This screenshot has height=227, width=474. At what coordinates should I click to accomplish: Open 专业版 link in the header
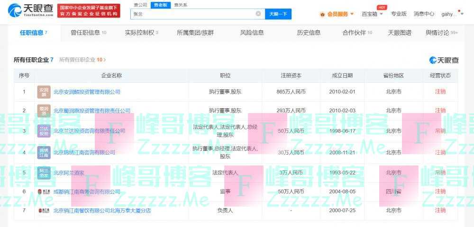click(399, 14)
